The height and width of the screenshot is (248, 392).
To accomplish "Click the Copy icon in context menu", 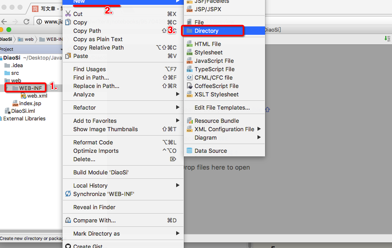I will (68, 22).
